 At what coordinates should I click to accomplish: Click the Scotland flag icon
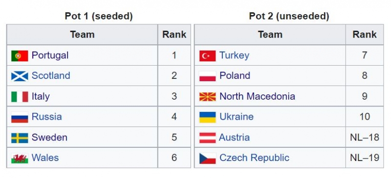point(20,76)
